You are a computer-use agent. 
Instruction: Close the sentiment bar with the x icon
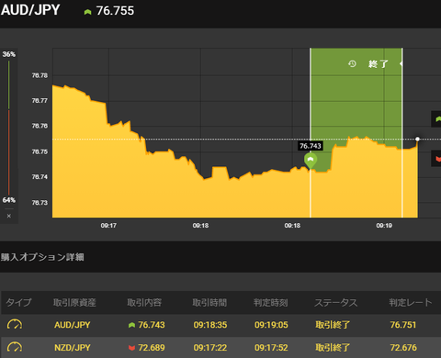point(9,216)
